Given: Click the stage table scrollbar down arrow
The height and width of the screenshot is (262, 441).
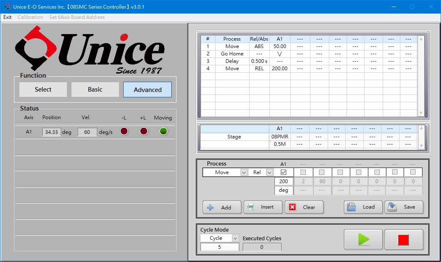Looking at the screenshot, I should click(x=421, y=146).
